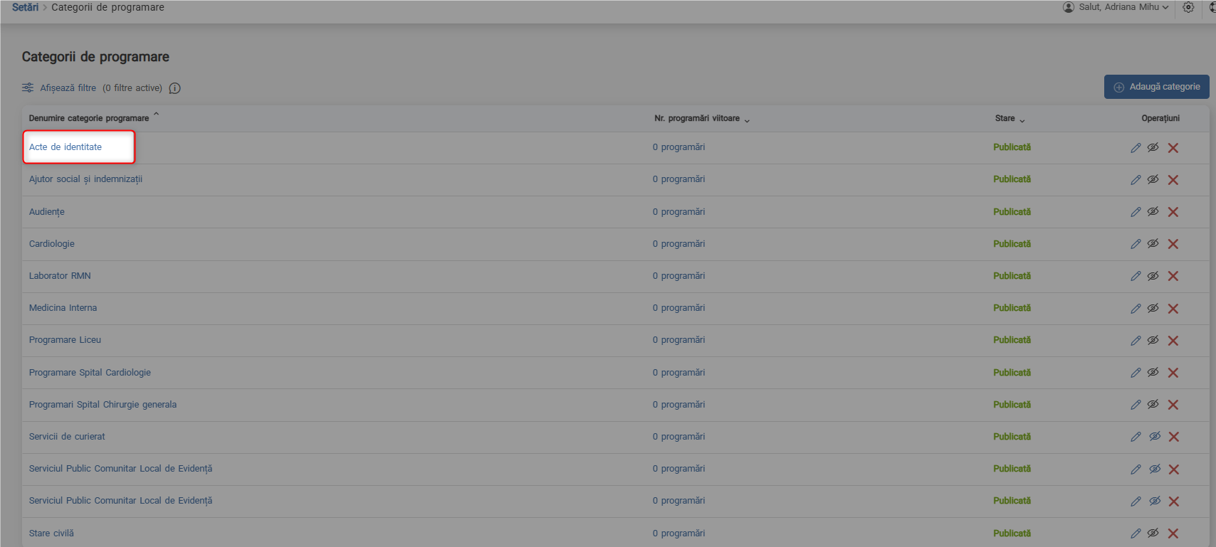Image resolution: width=1216 pixels, height=547 pixels.
Task: Click the edit pencil for Acte de identitate
Action: [1136, 148]
